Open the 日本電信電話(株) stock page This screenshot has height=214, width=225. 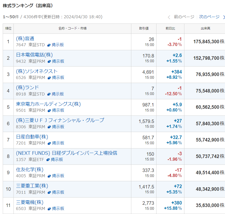click(34, 55)
